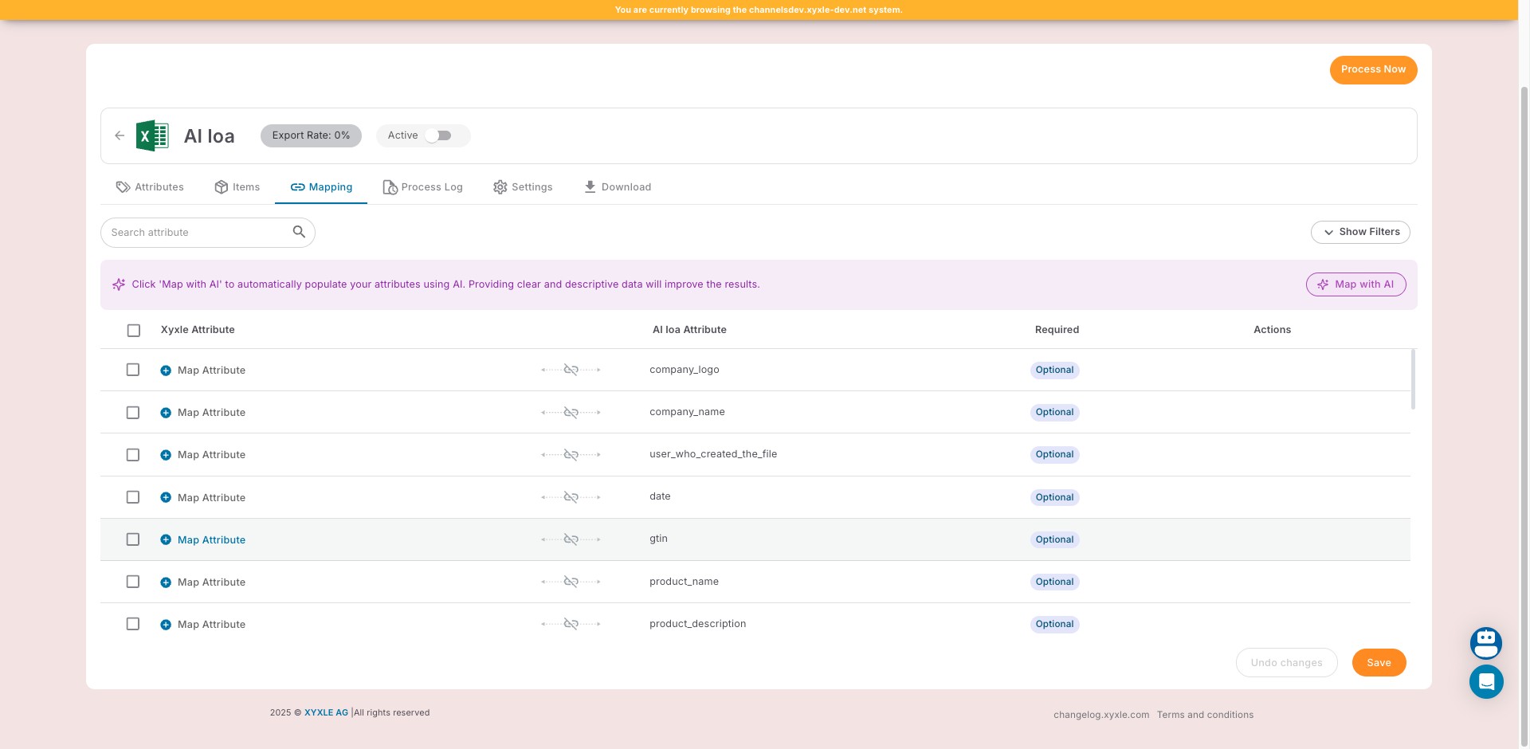Click the search magnifier icon
Viewport: 1530px width, 749px height.
[x=299, y=232]
